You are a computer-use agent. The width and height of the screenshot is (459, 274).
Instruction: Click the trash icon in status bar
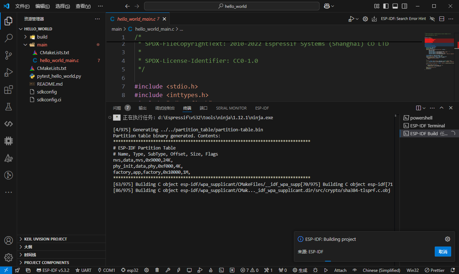click(157, 270)
